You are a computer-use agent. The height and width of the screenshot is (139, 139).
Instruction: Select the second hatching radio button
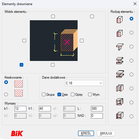[6, 94]
